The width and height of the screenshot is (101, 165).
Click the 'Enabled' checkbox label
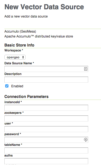click(x=17, y=86)
